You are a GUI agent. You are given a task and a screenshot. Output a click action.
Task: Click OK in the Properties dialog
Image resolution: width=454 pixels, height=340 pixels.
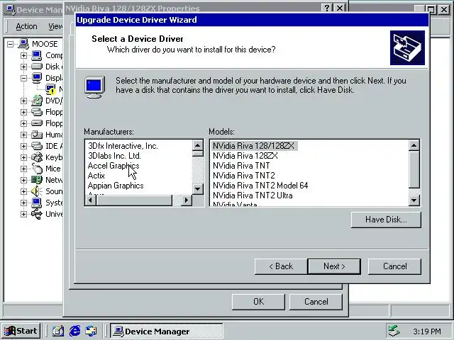coord(258,302)
